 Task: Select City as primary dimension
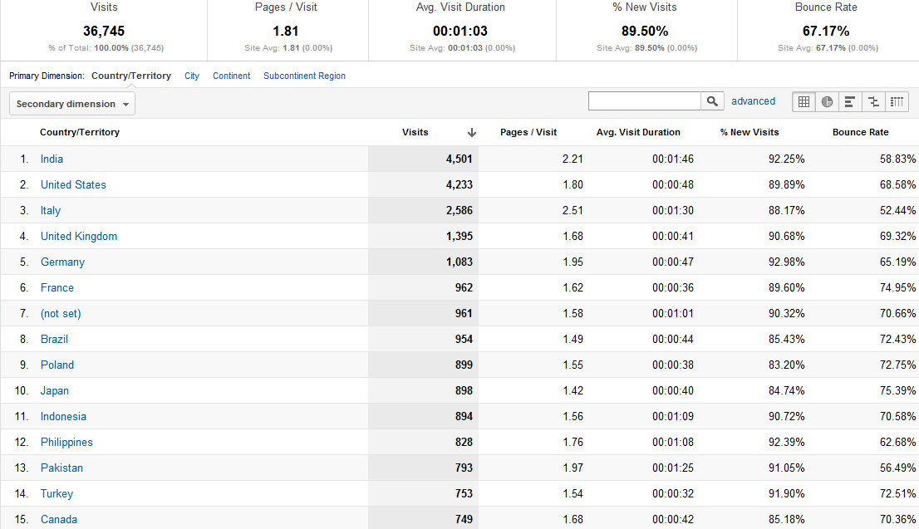click(x=192, y=76)
